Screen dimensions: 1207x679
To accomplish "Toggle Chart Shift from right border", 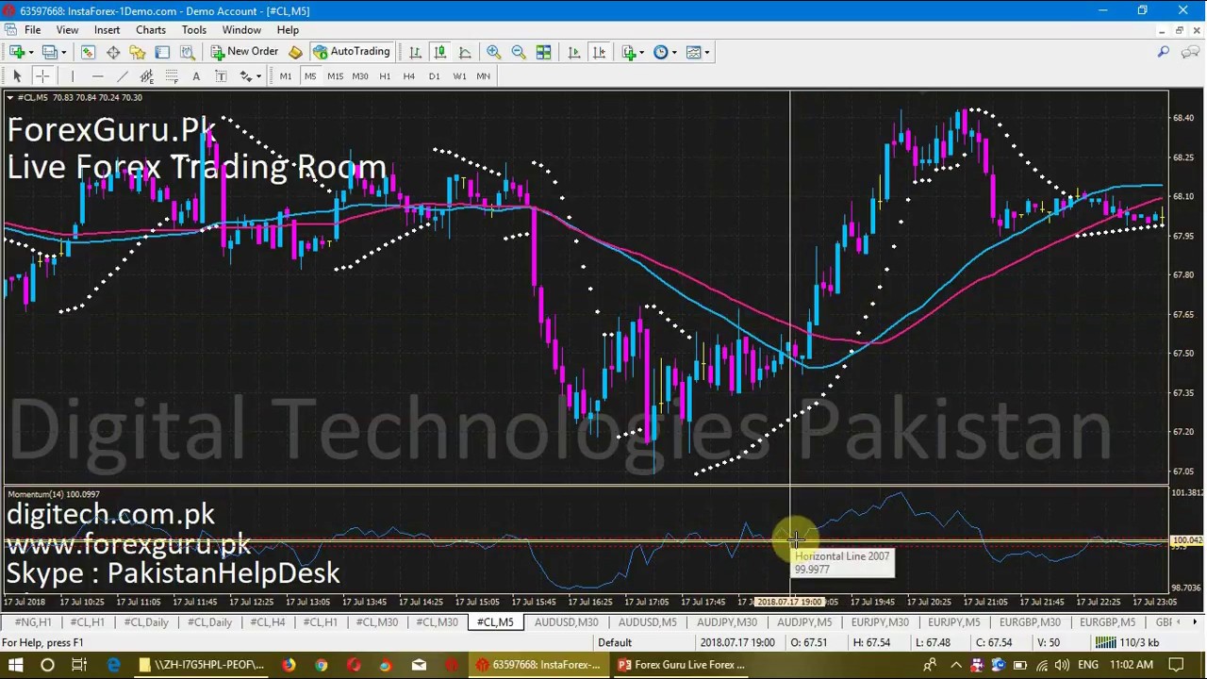I will point(598,52).
